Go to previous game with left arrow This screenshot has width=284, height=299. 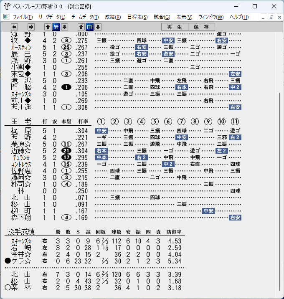point(14,27)
